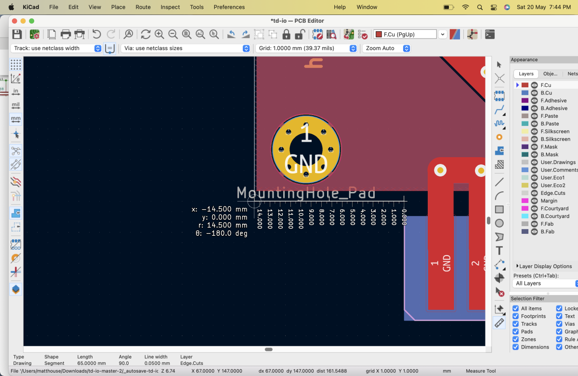The width and height of the screenshot is (578, 376).
Task: Select the Add Footprint tool
Action: tap(499, 95)
